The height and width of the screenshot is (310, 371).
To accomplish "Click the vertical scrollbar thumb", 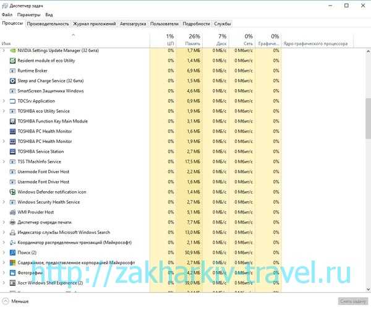I will pos(368,118).
